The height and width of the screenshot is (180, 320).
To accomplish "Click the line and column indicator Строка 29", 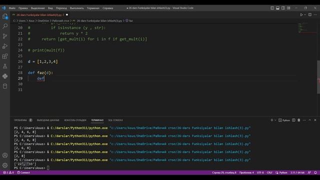I will (224, 172).
